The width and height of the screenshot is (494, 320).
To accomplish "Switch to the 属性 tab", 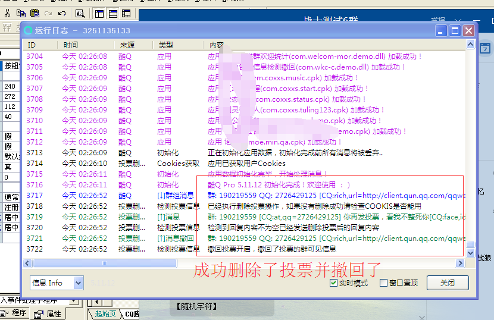I will tap(49, 313).
